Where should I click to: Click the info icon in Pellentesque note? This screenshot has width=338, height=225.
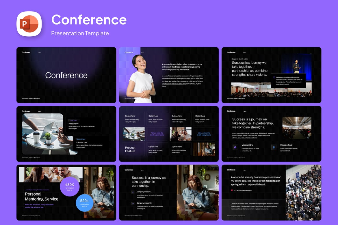pos(274,78)
